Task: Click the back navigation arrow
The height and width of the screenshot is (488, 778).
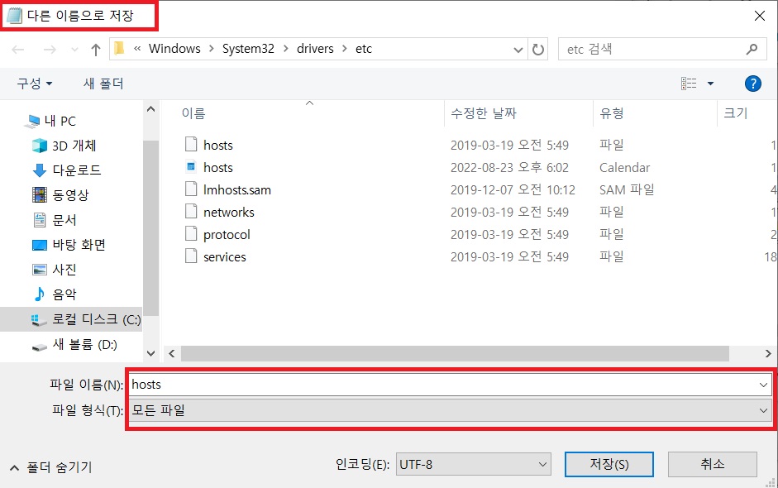Action: [x=18, y=49]
